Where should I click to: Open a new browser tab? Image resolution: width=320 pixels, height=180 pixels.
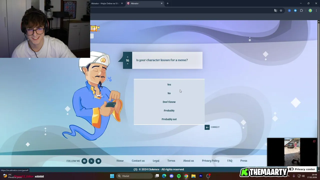[x=167, y=3]
